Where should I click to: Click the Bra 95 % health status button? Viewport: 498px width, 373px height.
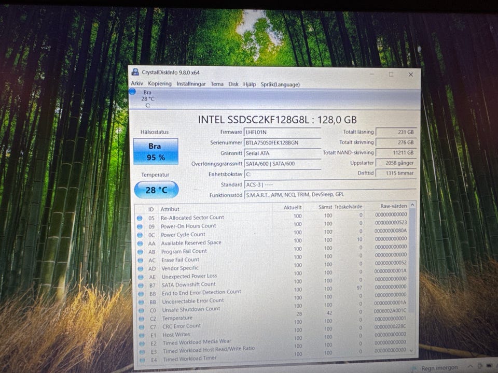coord(155,151)
